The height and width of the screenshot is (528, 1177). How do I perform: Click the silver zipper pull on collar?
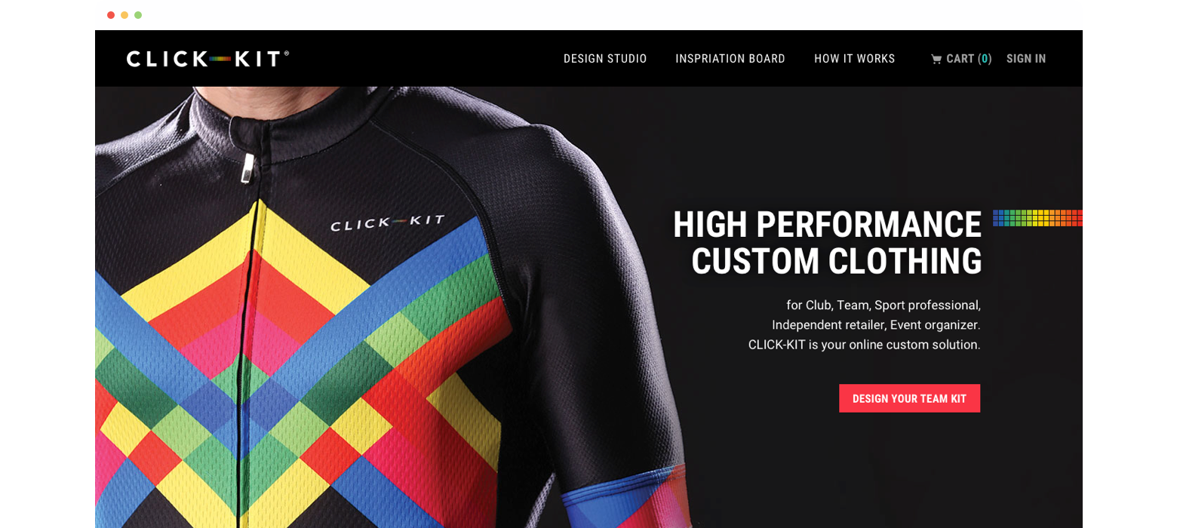(246, 168)
